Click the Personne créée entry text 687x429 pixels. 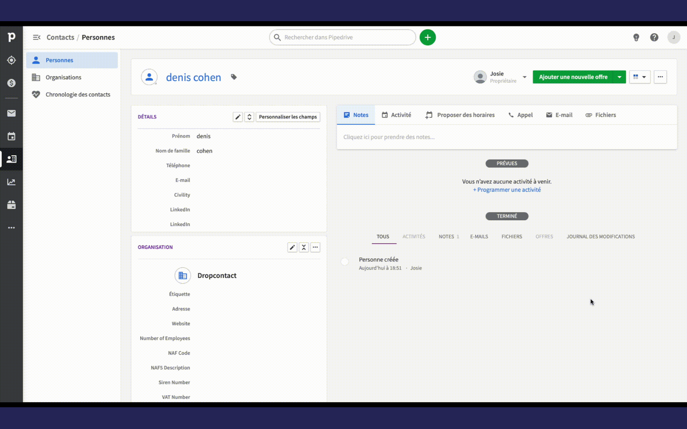378,260
